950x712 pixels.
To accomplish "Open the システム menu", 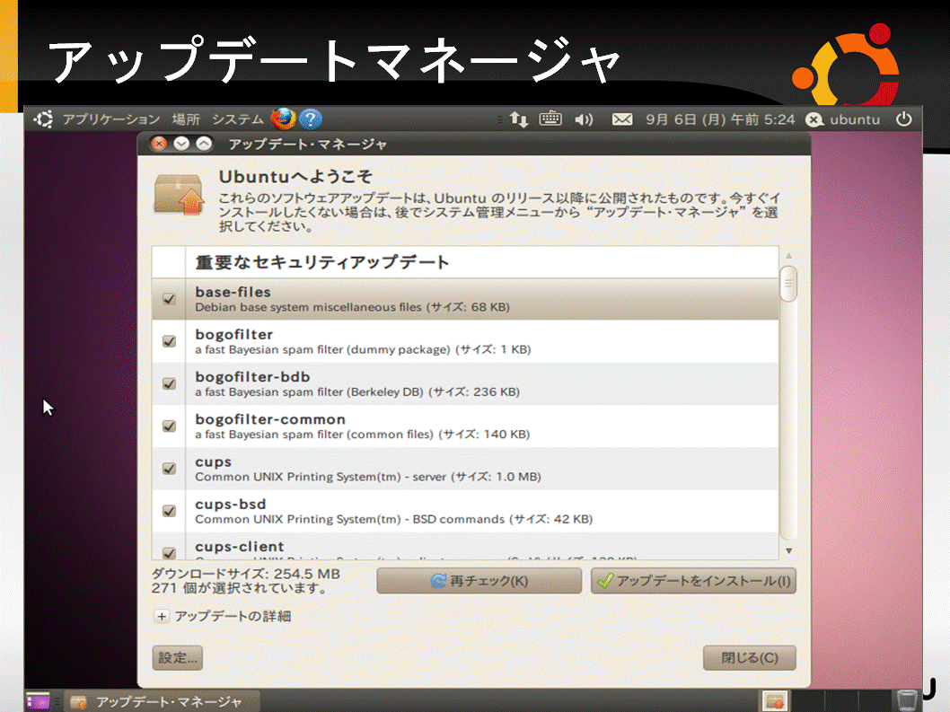I will pyautogui.click(x=237, y=119).
